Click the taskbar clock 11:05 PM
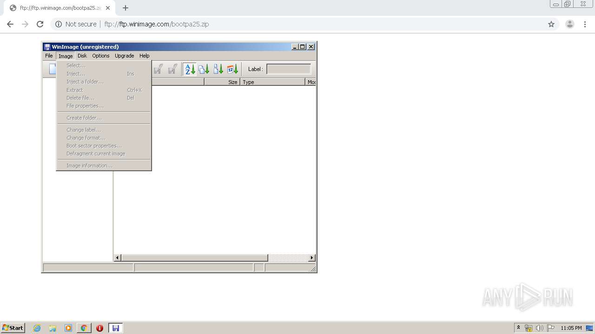The height and width of the screenshot is (334, 595). pos(571,328)
